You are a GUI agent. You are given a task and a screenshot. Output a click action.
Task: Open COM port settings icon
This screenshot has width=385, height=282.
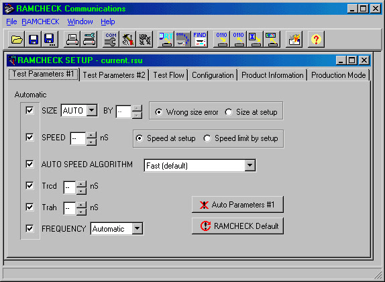(x=111, y=39)
